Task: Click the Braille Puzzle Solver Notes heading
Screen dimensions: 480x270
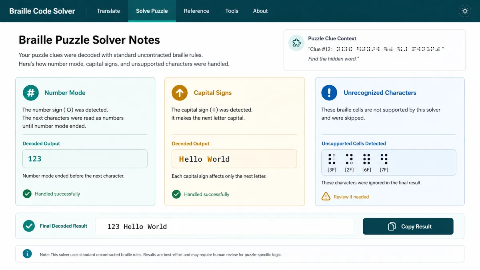Action: [89, 40]
